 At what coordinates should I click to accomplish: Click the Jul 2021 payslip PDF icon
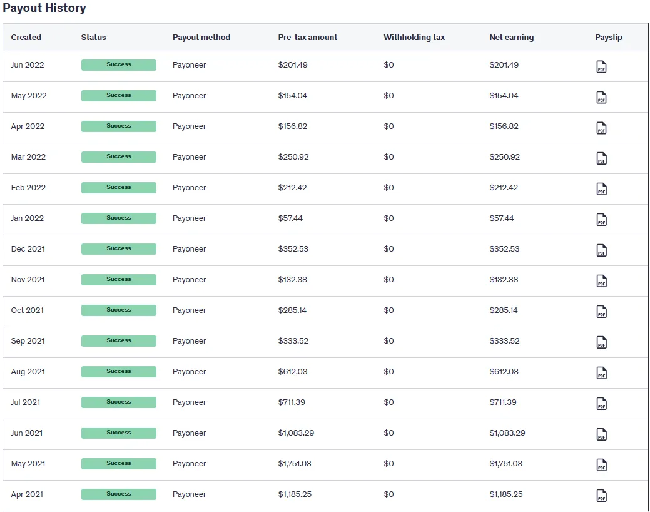pos(601,404)
